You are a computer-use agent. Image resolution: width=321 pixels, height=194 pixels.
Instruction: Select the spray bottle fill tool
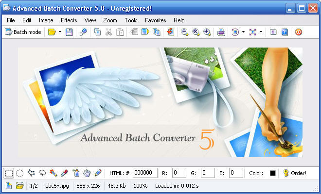tap(76, 173)
